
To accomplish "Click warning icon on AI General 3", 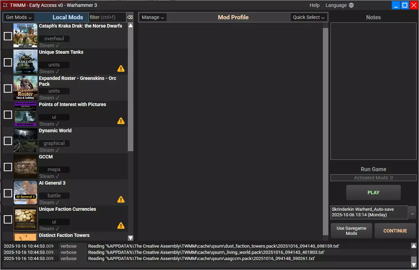I will (x=121, y=199).
